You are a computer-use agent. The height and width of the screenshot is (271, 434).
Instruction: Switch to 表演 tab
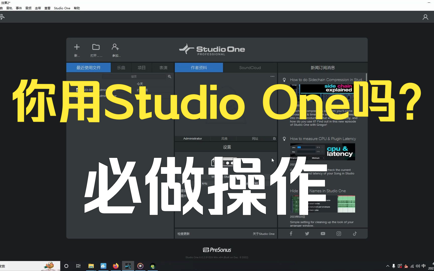[163, 67]
